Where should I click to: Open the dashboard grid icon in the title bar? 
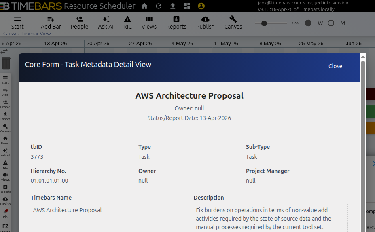point(187,6)
